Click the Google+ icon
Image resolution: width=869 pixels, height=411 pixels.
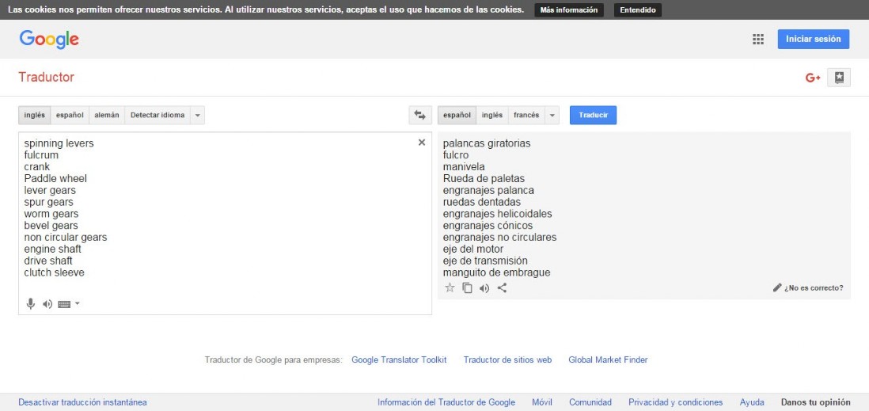[x=813, y=78]
